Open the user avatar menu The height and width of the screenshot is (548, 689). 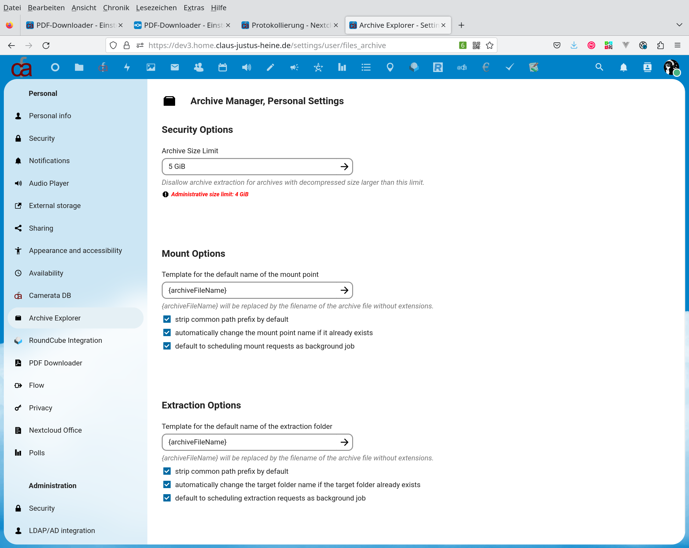(x=671, y=67)
